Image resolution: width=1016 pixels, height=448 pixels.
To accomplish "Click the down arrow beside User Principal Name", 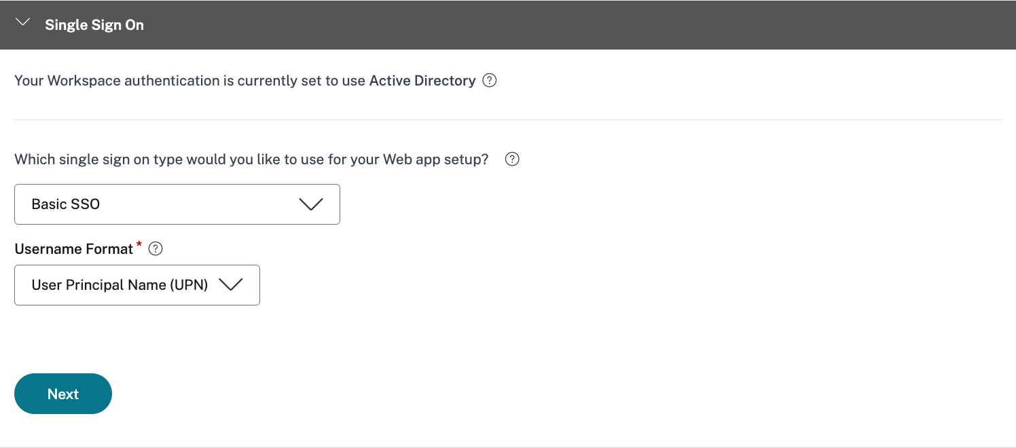I will (231, 285).
